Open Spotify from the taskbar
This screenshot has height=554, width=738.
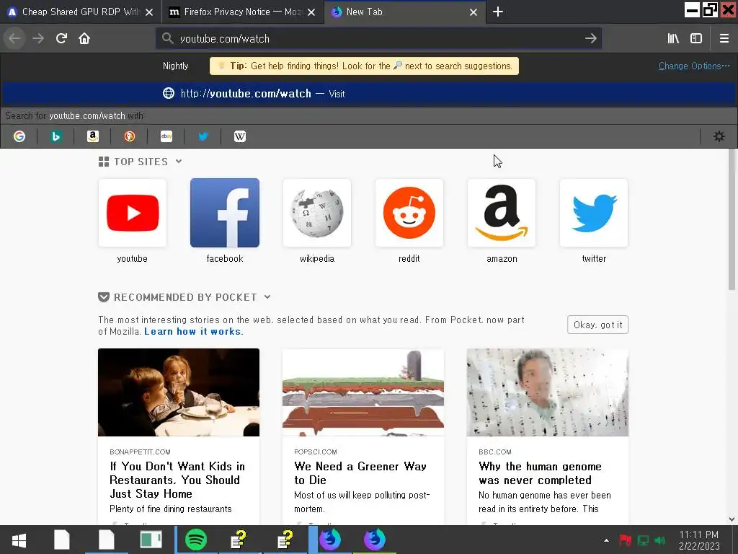pos(196,540)
